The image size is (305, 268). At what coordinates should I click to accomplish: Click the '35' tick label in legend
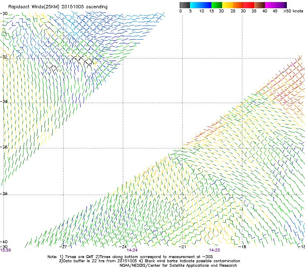click(x=254, y=11)
